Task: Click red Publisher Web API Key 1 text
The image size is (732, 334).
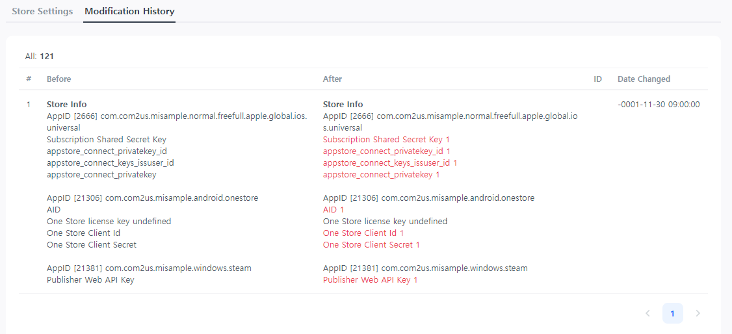Action: (x=370, y=279)
